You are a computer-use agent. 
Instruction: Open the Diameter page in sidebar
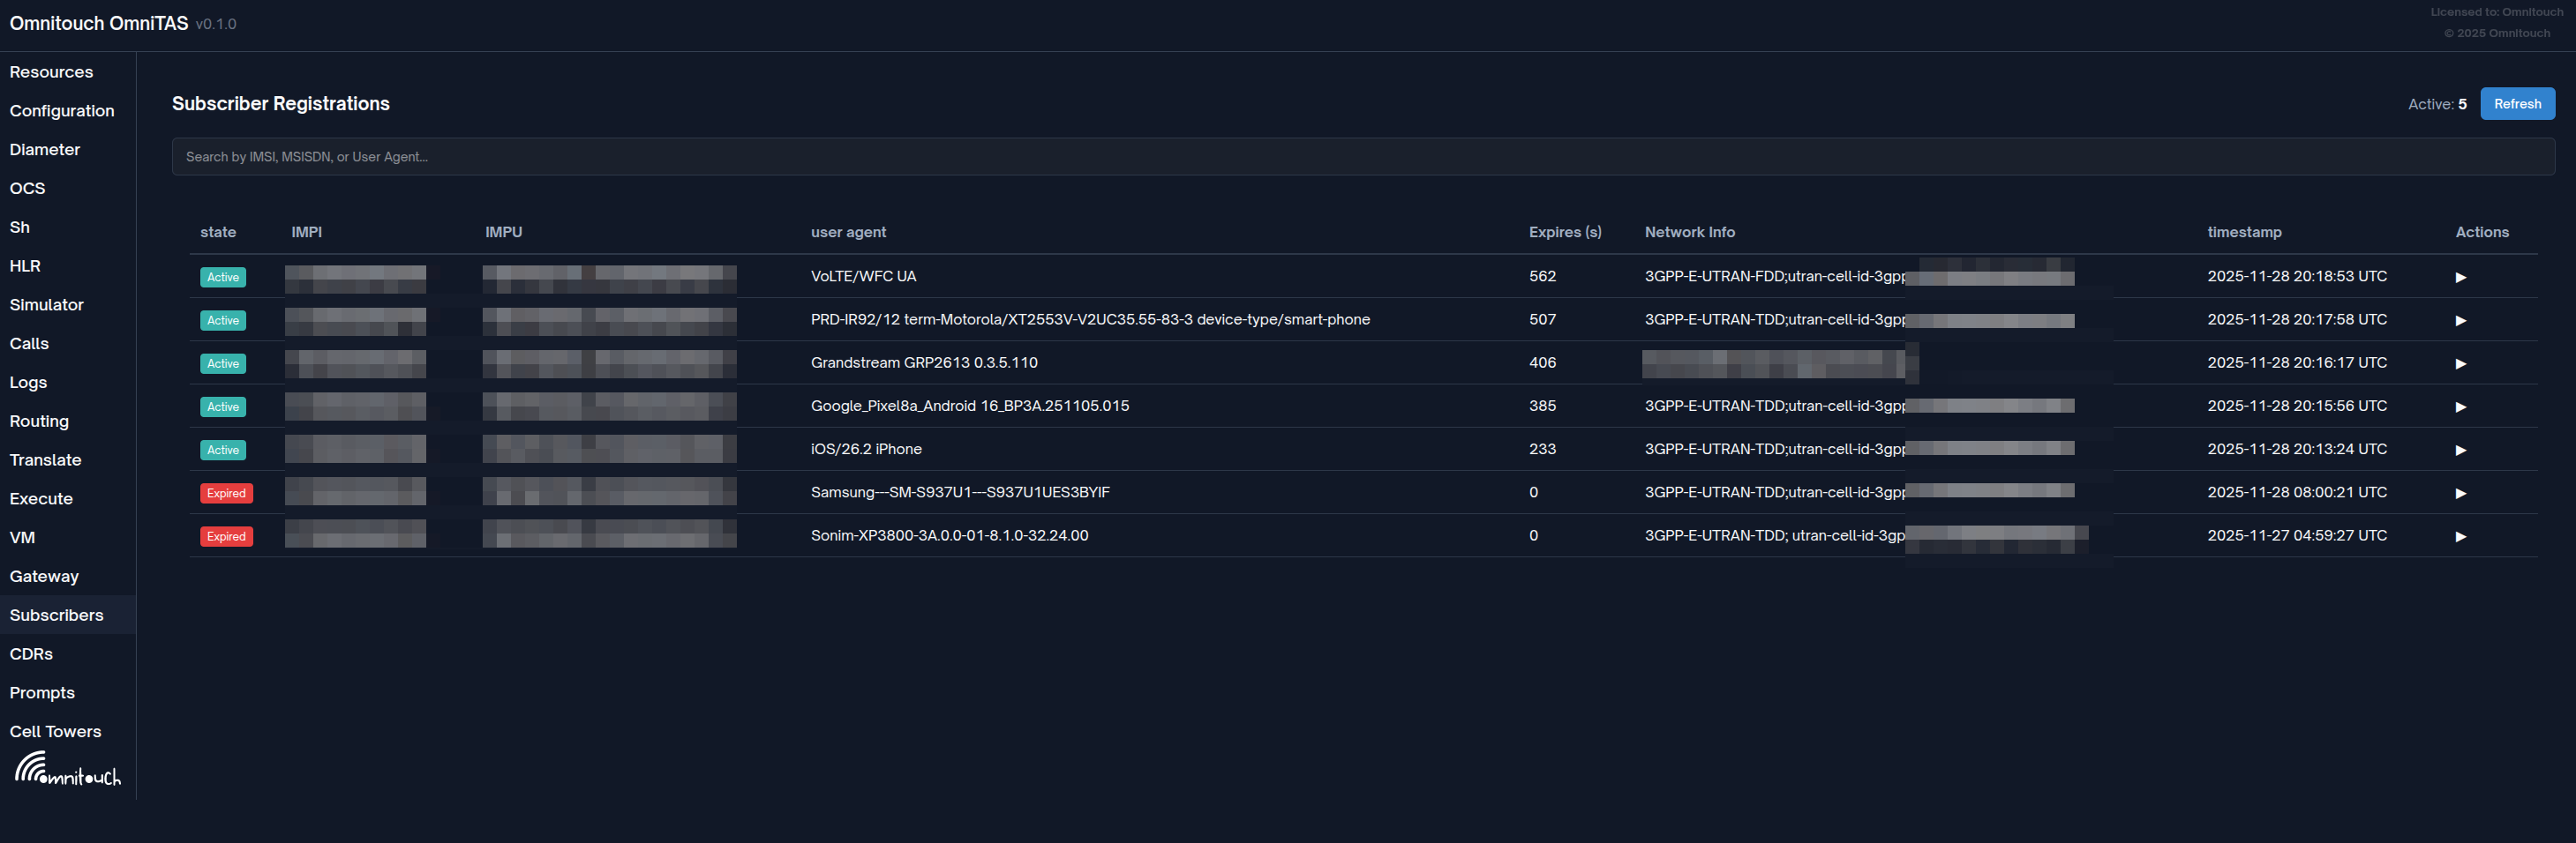point(45,150)
